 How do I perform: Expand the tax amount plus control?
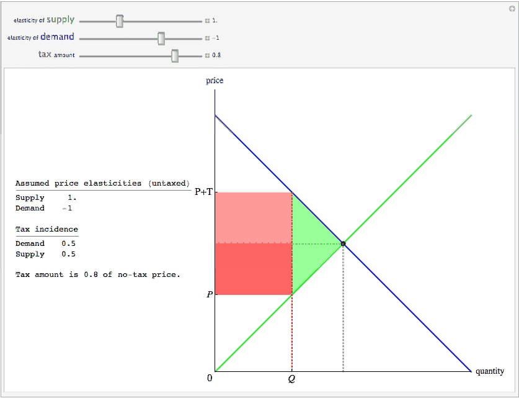click(207, 55)
